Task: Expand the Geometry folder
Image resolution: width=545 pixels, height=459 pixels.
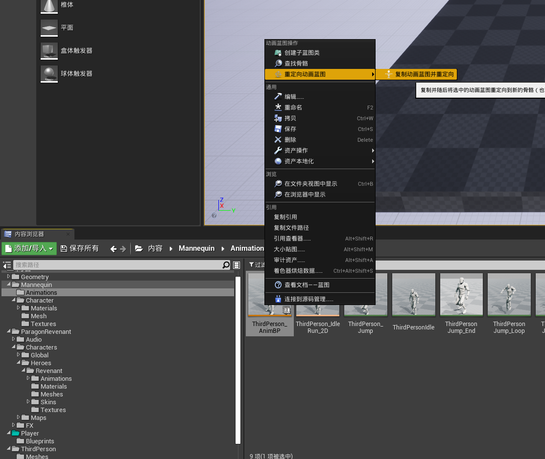Action: [9, 277]
